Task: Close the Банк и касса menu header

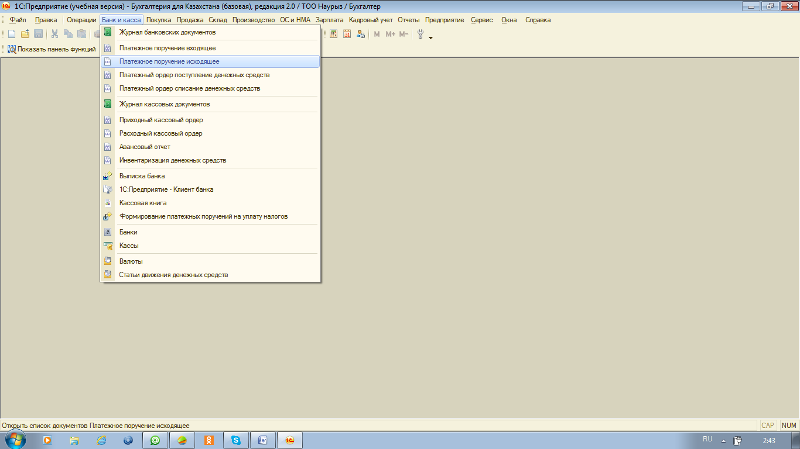Action: (x=121, y=20)
